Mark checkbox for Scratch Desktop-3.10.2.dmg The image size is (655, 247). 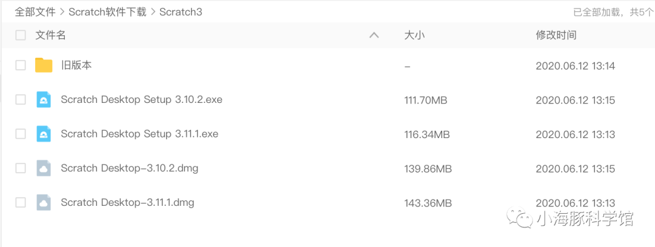21,168
